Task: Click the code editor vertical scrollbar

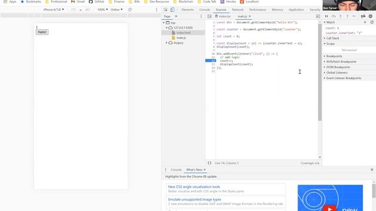Action: tap(320, 72)
